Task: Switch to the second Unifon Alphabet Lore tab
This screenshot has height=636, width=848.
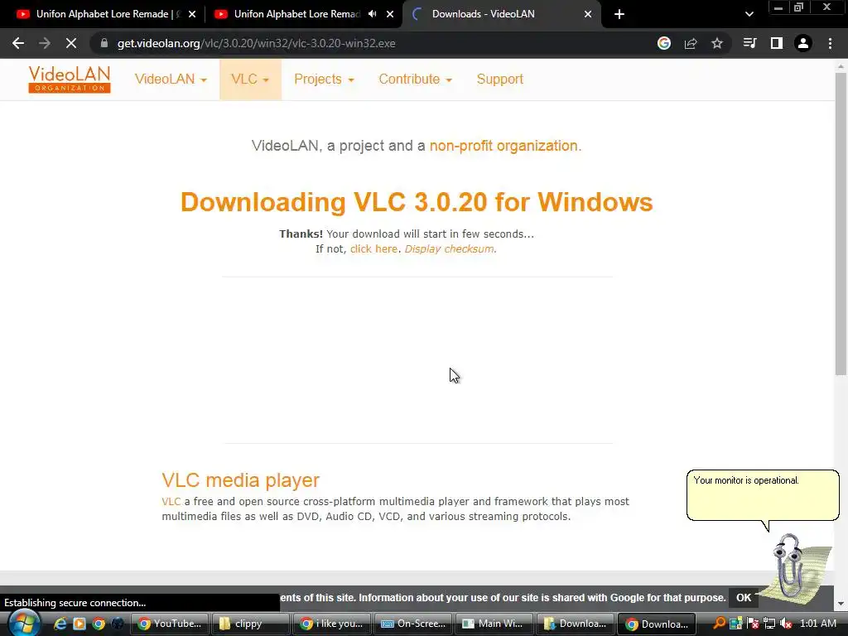Action: click(296, 14)
